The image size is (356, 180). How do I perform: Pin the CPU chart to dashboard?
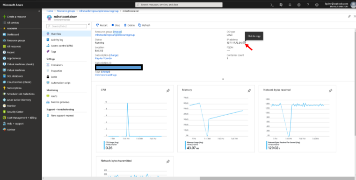168,90
